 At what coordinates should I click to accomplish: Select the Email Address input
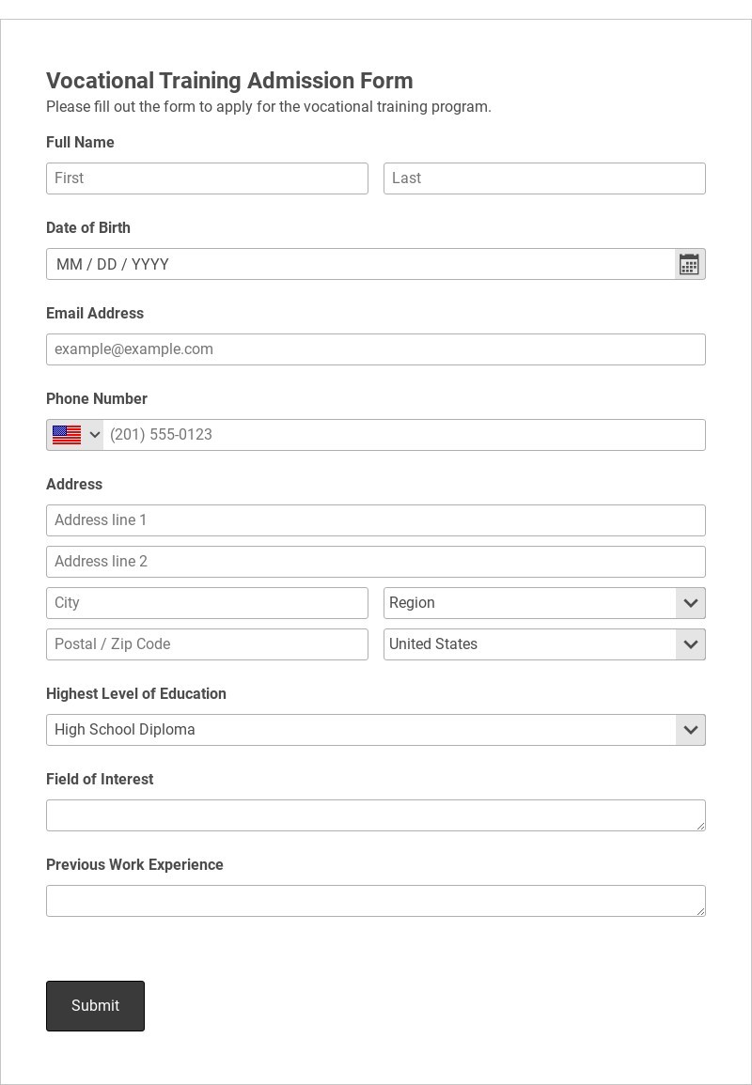(376, 349)
